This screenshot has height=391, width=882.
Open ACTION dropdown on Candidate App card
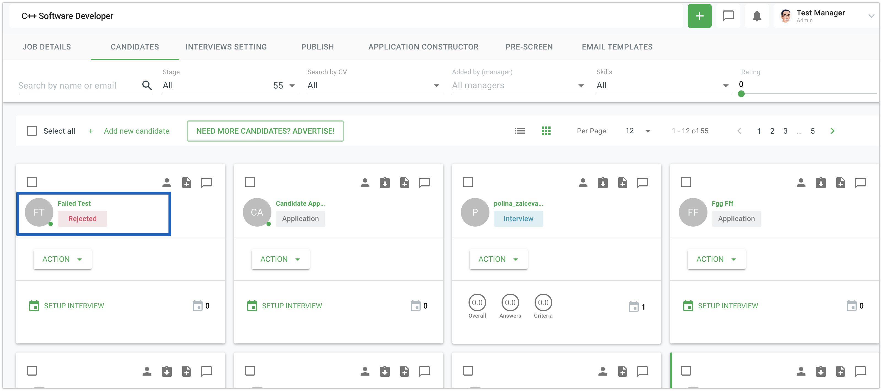280,259
